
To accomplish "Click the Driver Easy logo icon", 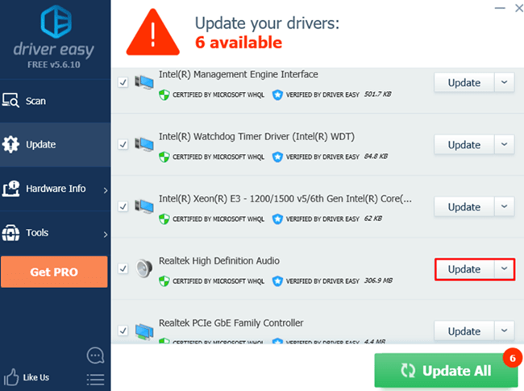I will point(56,22).
